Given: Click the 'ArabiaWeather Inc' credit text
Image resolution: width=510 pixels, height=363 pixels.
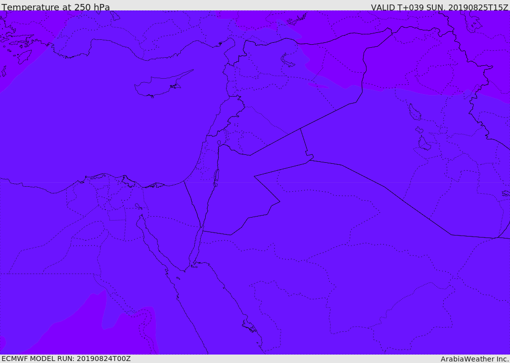Looking at the screenshot, I should (475, 359).
